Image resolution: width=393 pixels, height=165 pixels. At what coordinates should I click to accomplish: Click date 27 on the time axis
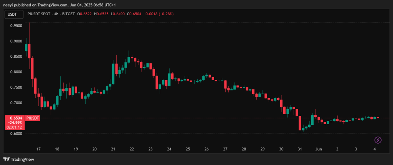point(225,149)
